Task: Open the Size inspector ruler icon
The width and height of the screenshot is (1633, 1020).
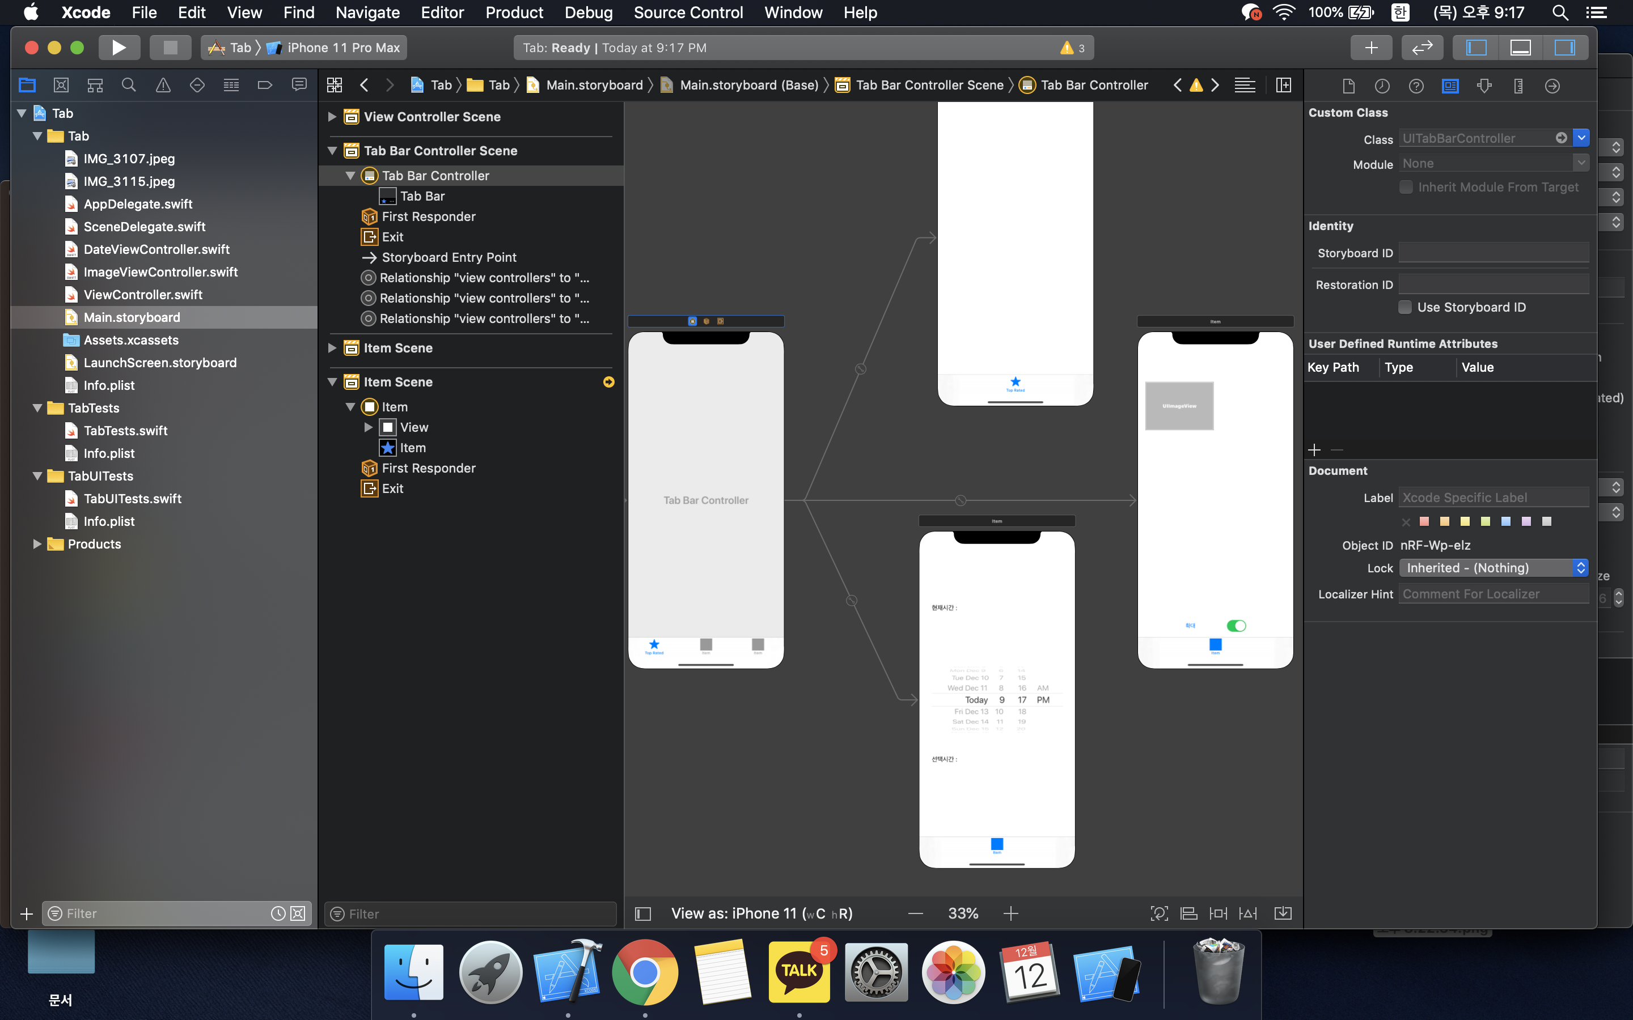Action: pos(1518,86)
